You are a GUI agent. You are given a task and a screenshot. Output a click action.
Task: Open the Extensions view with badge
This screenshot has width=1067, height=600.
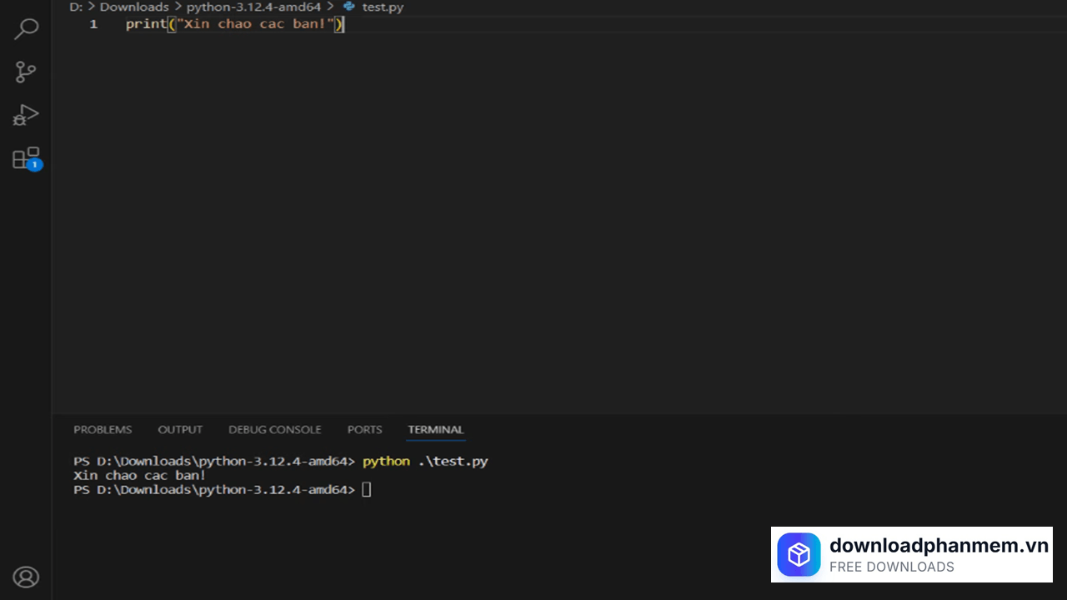(26, 158)
